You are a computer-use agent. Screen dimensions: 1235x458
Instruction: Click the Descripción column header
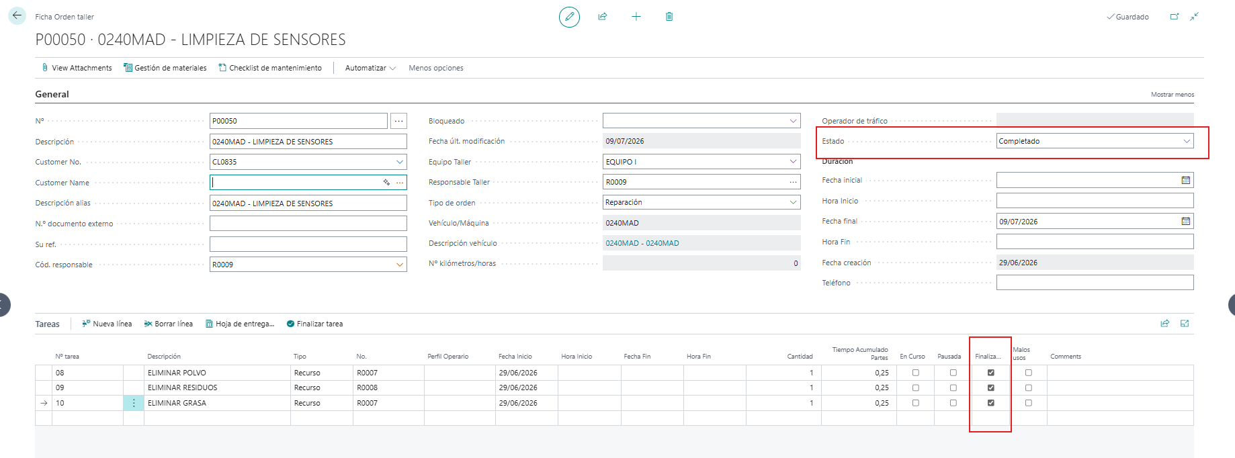coord(164,357)
